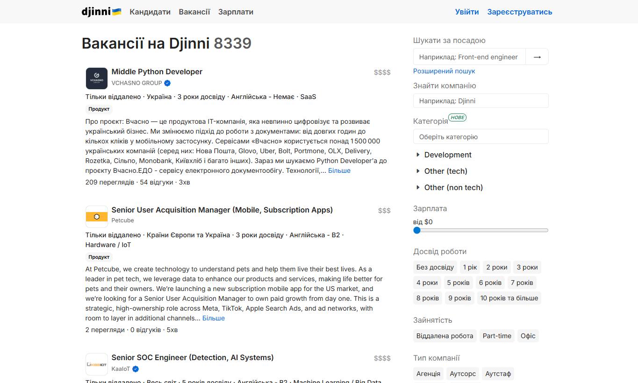Toggle the '2 роки' experience filter

point(497,267)
